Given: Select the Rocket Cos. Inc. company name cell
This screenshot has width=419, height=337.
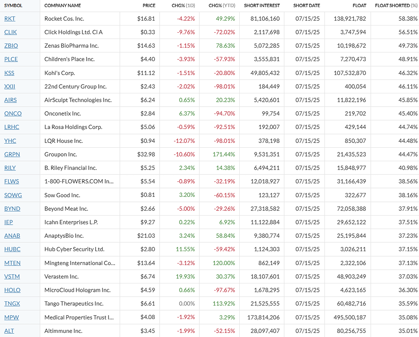Looking at the screenshot, I should pyautogui.click(x=64, y=18).
